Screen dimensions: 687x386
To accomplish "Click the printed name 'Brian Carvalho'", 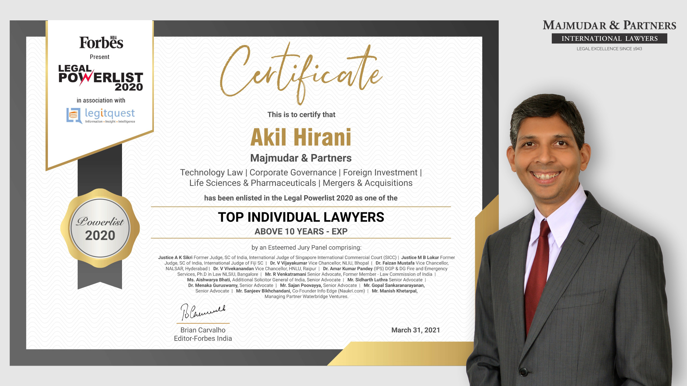I will (x=203, y=330).
